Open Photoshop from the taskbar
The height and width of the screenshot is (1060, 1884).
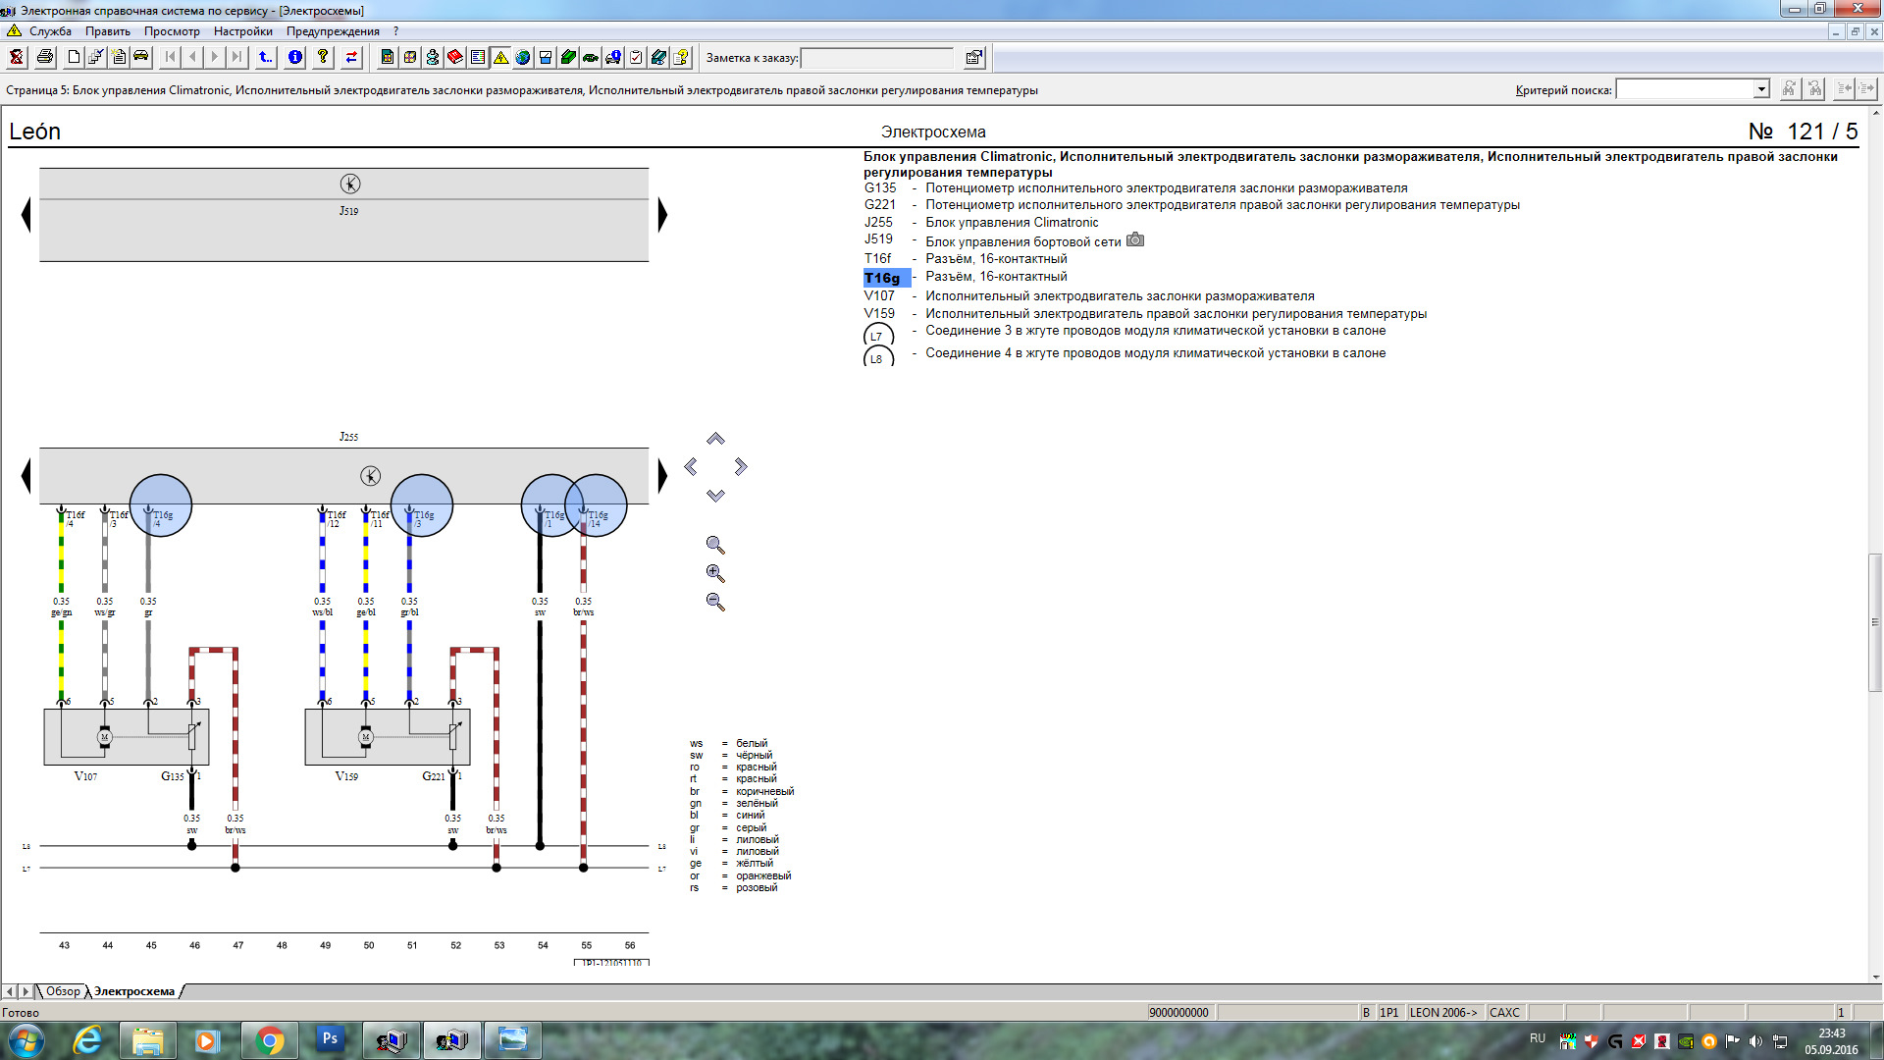(330, 1038)
